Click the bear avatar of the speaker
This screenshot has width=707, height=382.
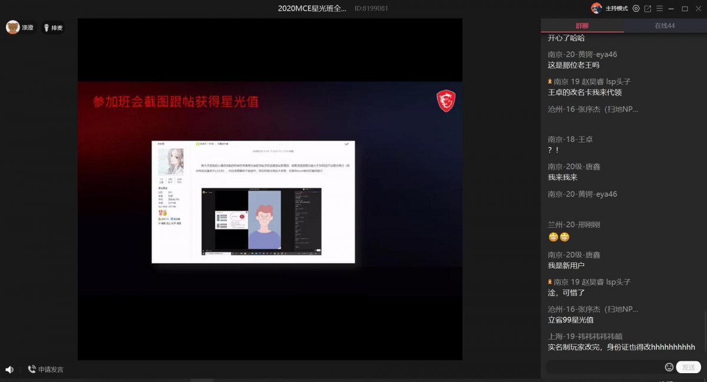click(13, 27)
